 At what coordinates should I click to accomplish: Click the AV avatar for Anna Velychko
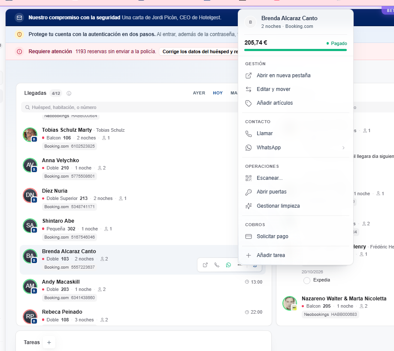coord(30,165)
